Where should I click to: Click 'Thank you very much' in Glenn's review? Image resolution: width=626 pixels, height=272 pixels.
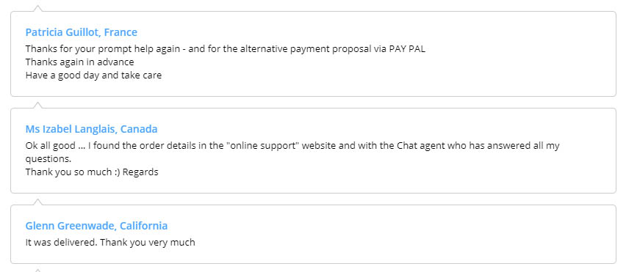(148, 242)
